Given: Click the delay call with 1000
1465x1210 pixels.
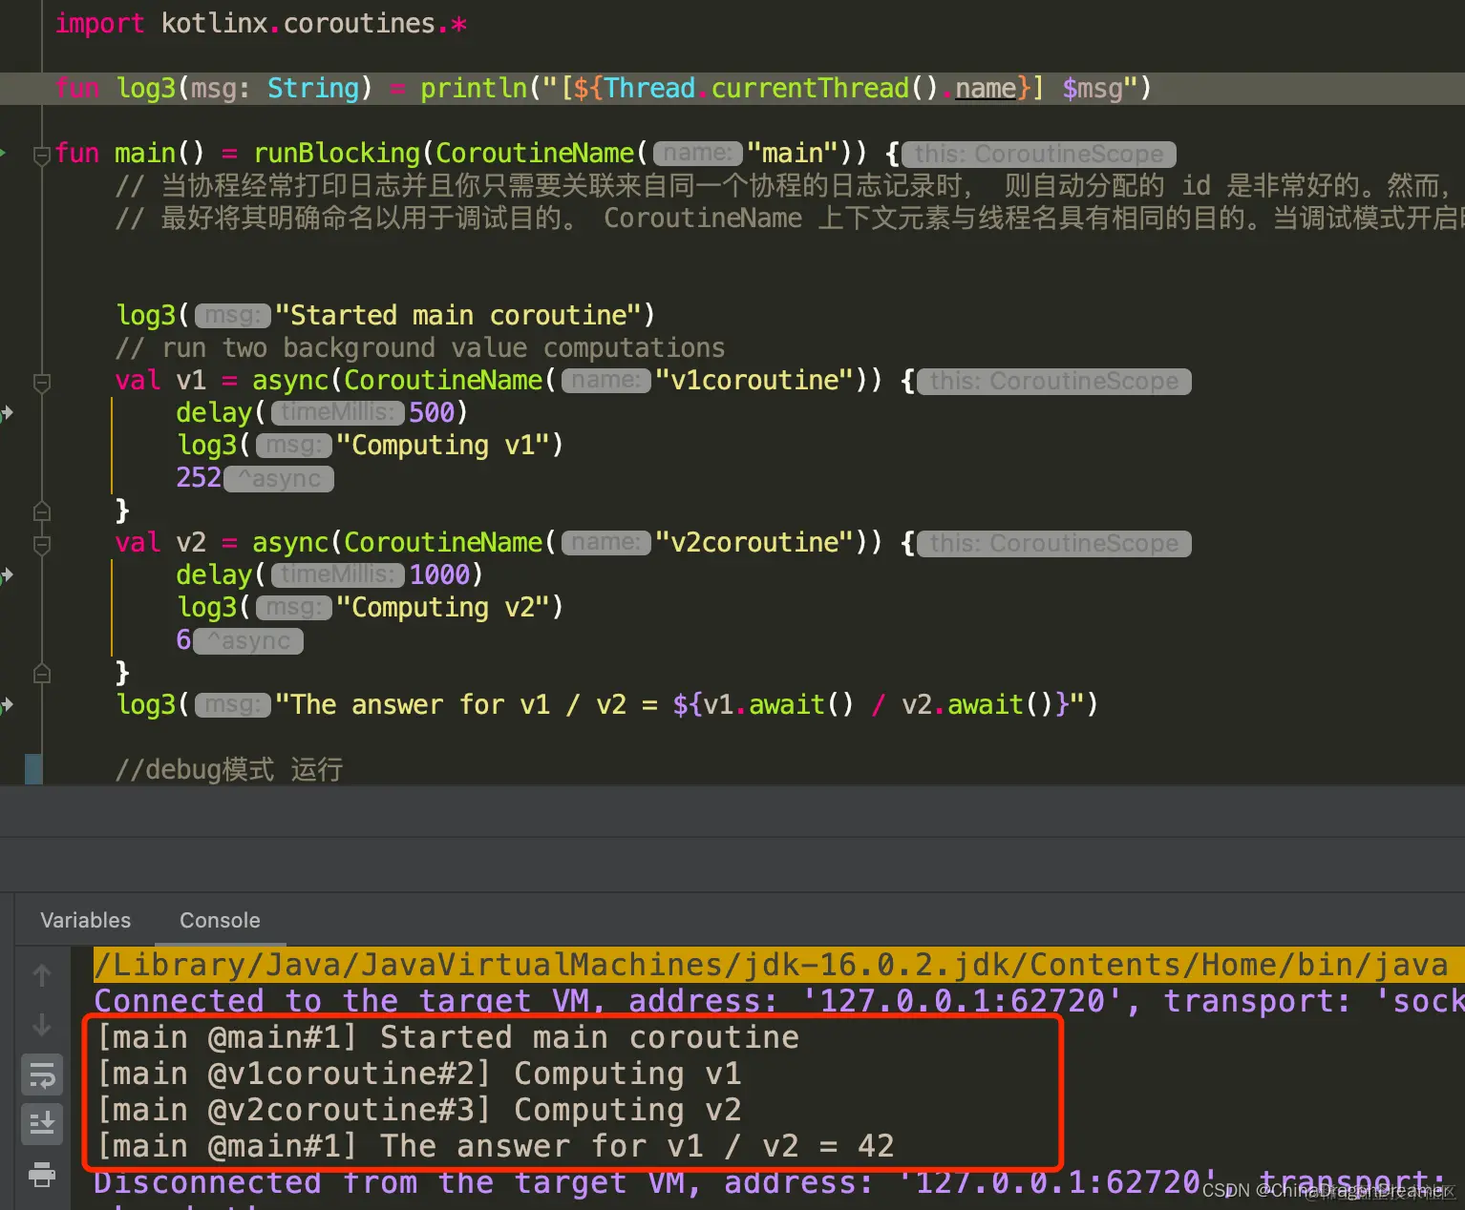Looking at the screenshot, I should [x=214, y=575].
